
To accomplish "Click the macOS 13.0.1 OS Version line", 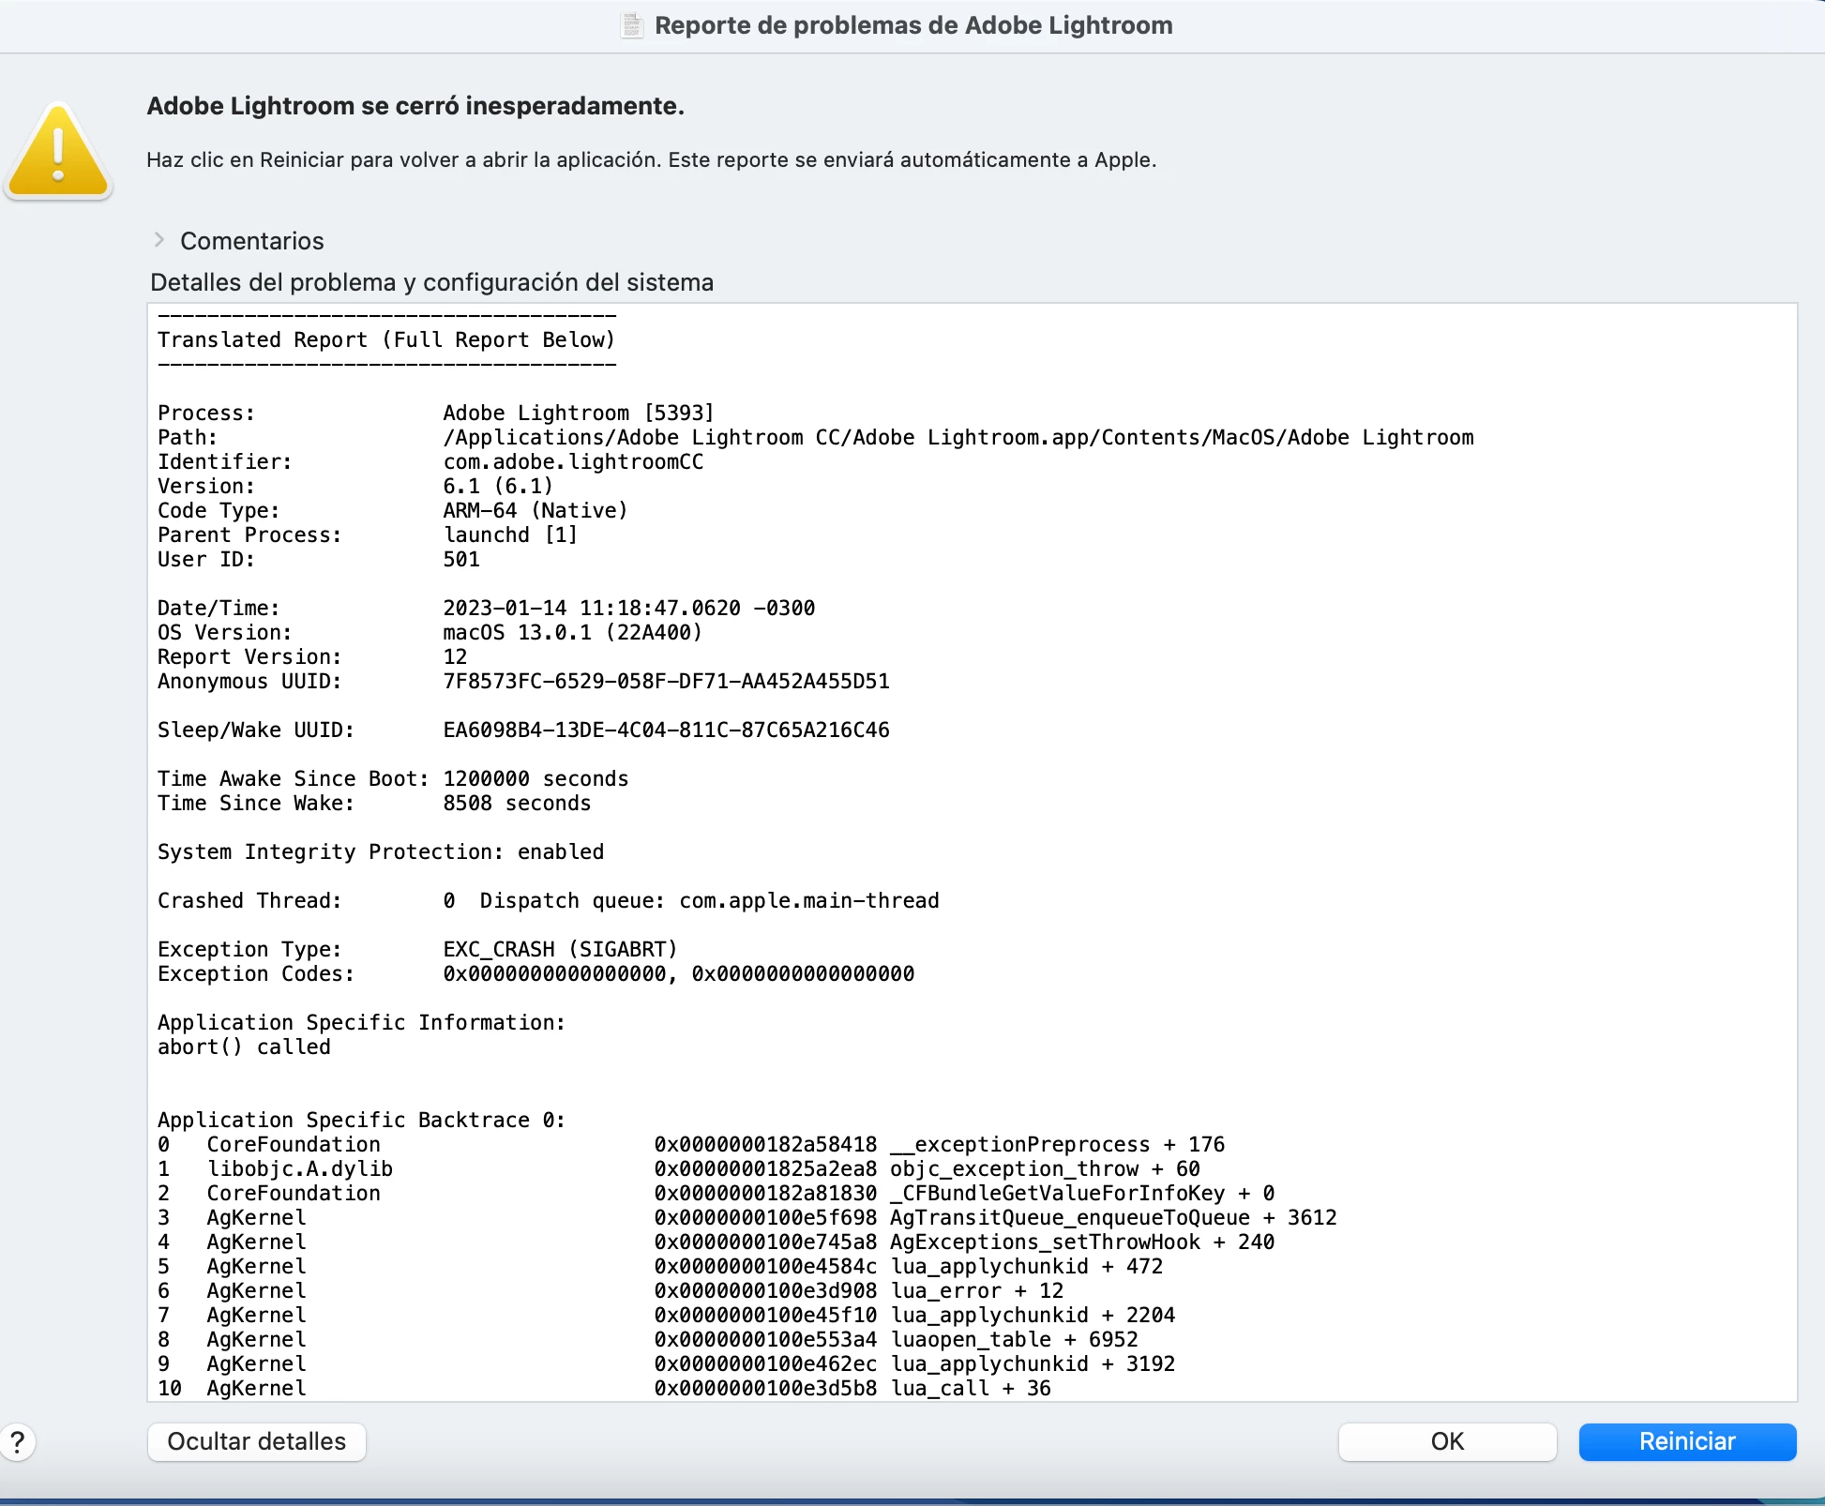I will (x=572, y=632).
